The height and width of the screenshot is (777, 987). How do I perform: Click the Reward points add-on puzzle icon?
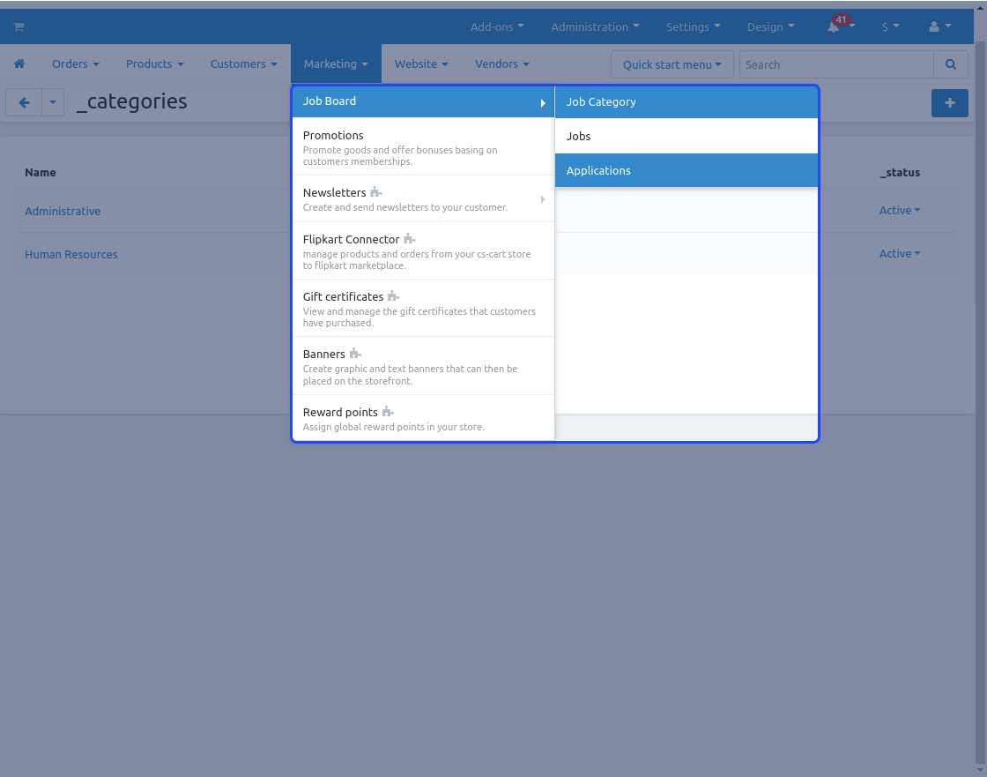coord(388,412)
